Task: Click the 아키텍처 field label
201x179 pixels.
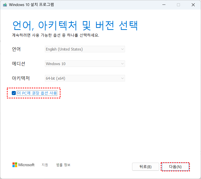Action: (x=21, y=78)
